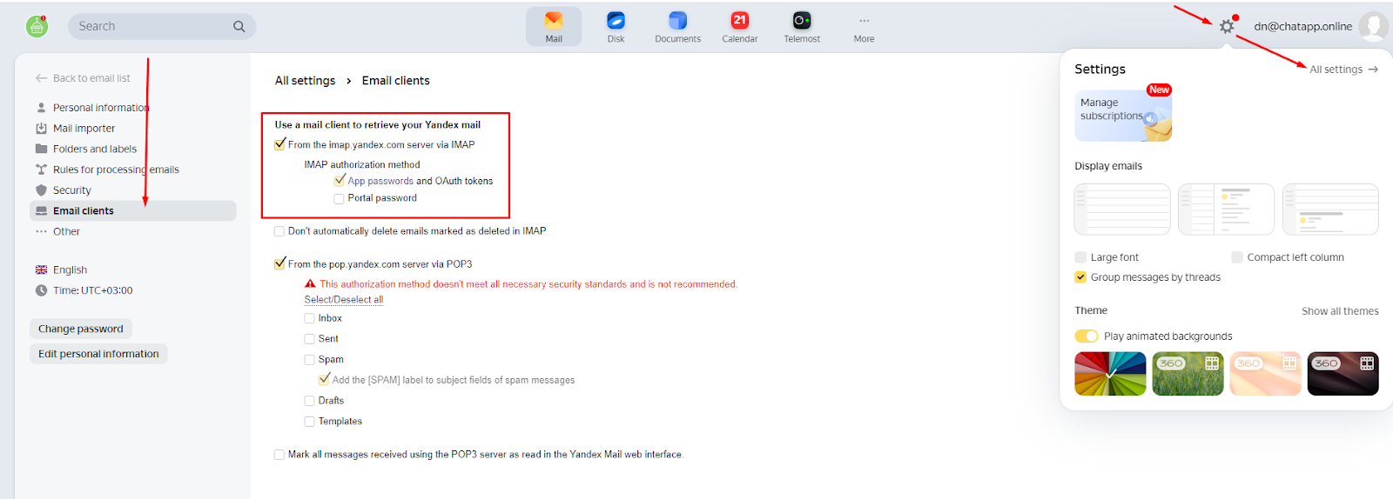Open the Telemost app icon
Viewport: 1393px width, 499px height.
coord(802,26)
